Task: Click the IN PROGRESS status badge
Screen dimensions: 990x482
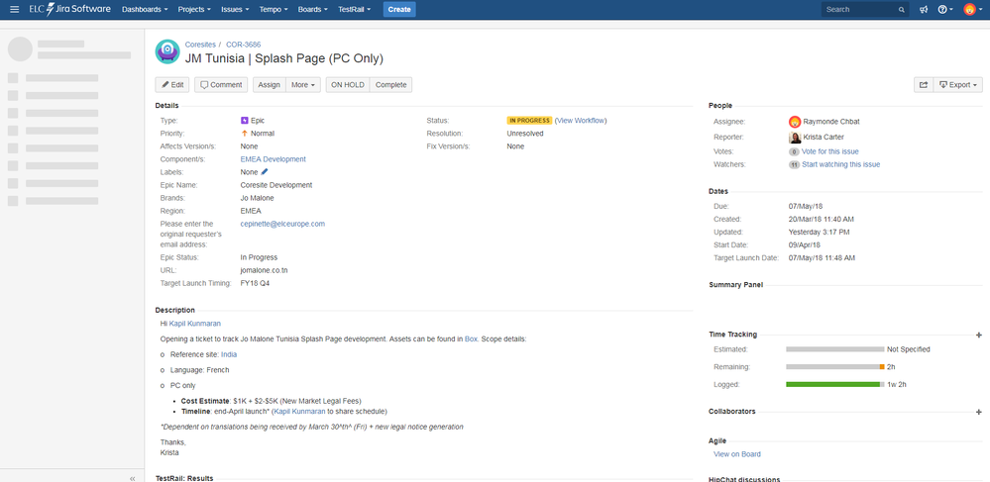Action: (x=529, y=120)
